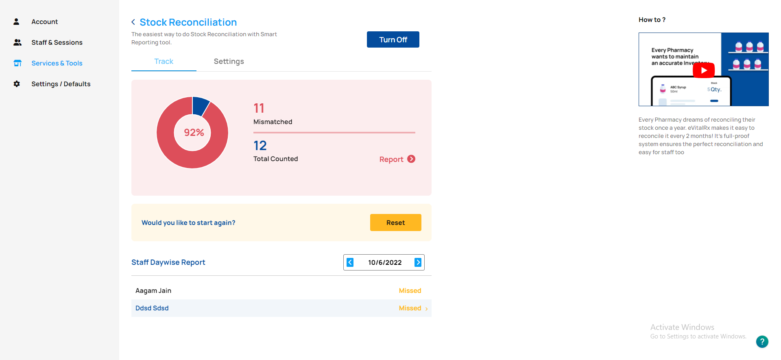
Task: Go back using Stock Reconciliation back arrow
Action: point(133,22)
